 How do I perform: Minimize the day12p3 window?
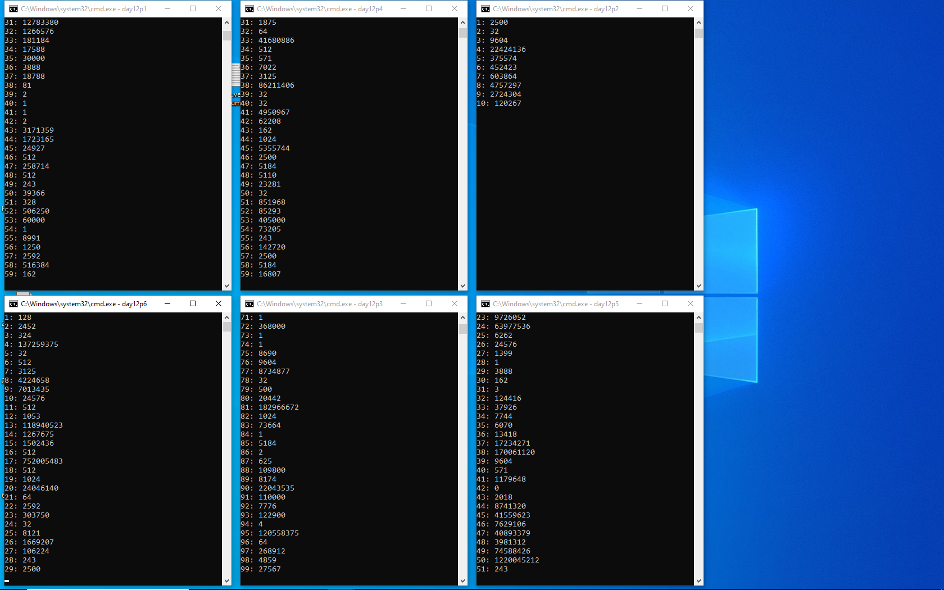click(403, 304)
